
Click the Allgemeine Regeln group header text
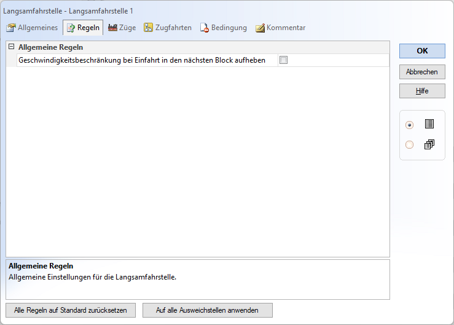[x=51, y=47]
